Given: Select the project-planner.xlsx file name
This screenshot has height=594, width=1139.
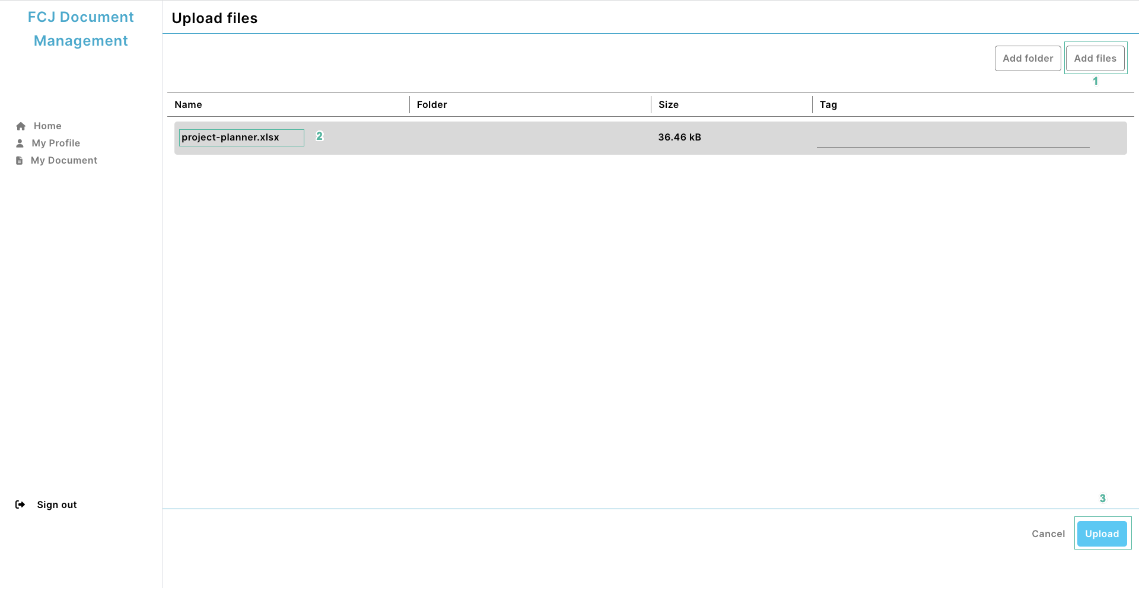Looking at the screenshot, I should click(x=230, y=137).
